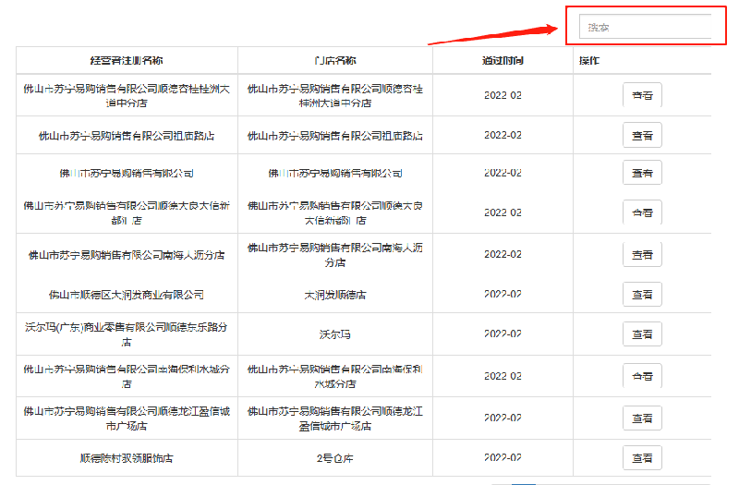
Task: Select registered name ending 南海保利水城分店
Action: pyautogui.click(x=127, y=376)
